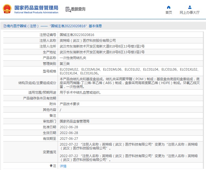Screen dimensions: 206x170
Task: Click the National Medical Products Administration English subtitle
Action: point(36,12)
